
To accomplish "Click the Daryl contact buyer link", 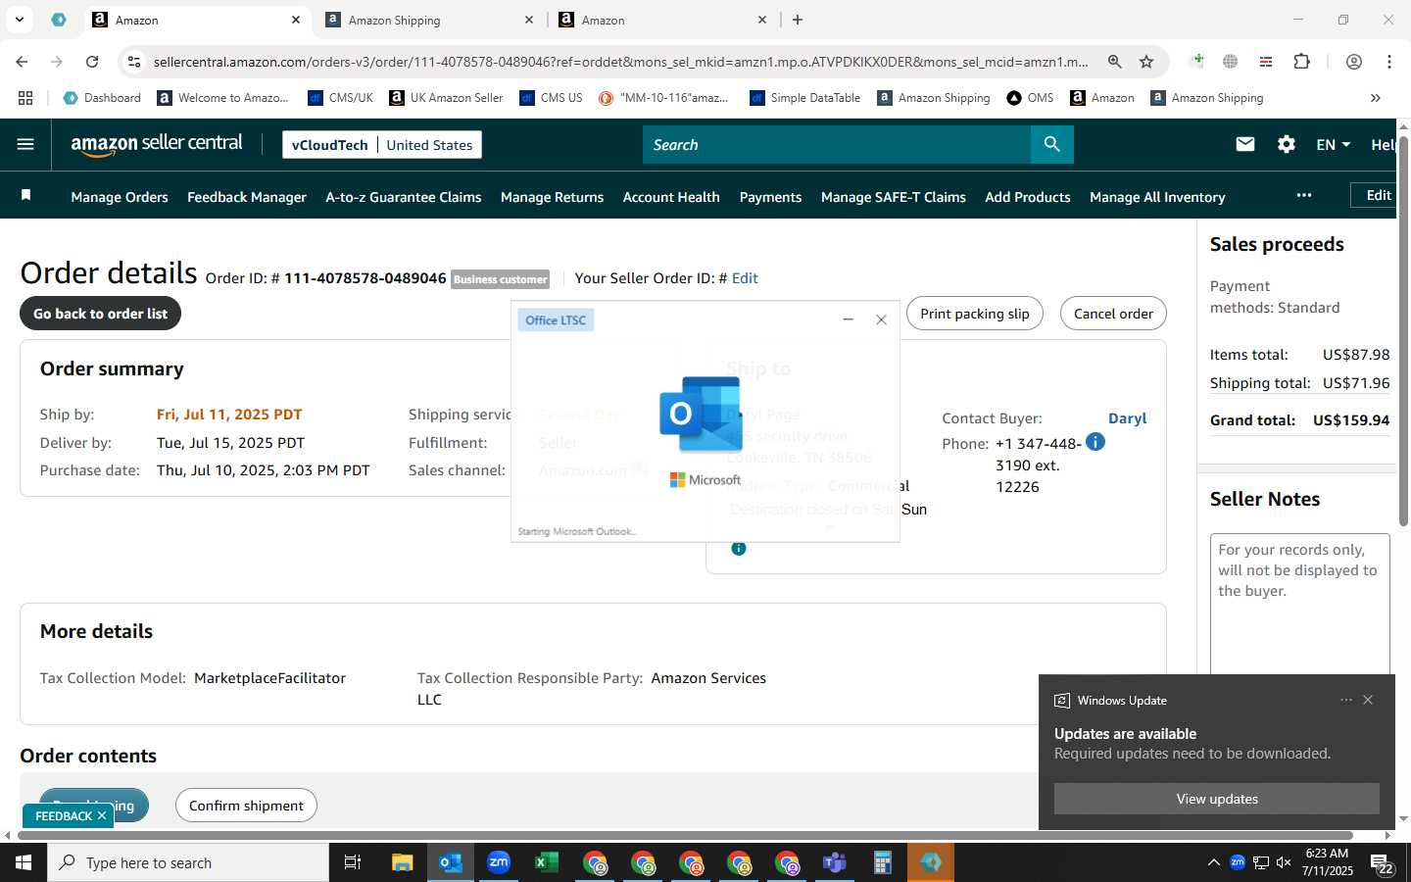I will click(x=1127, y=418).
